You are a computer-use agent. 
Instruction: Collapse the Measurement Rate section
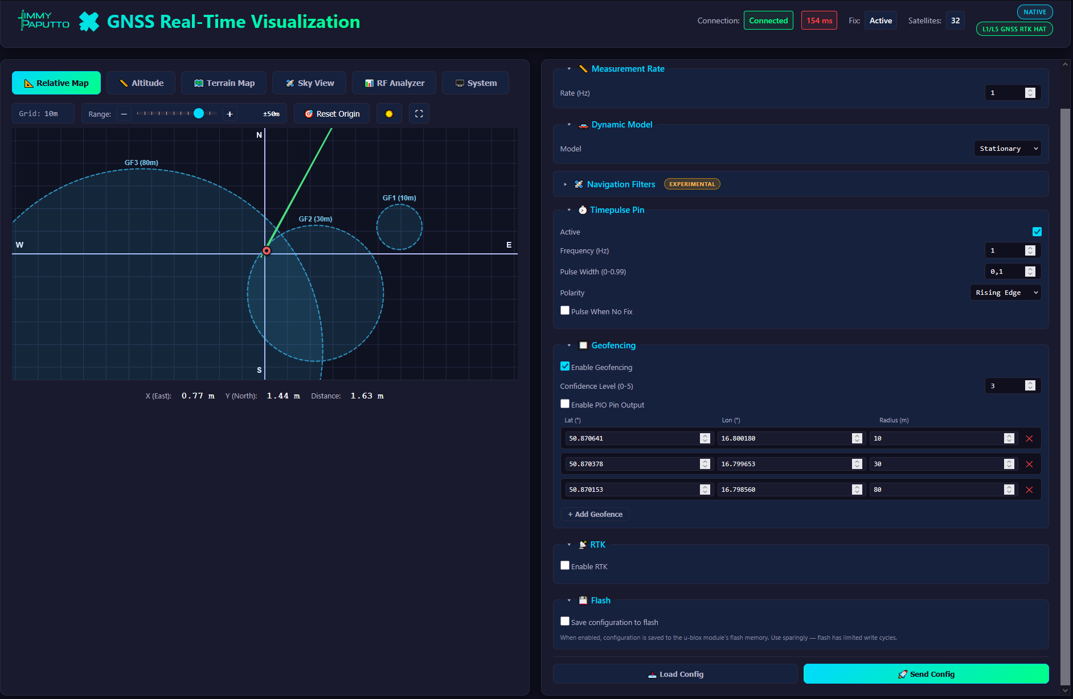tap(569, 69)
